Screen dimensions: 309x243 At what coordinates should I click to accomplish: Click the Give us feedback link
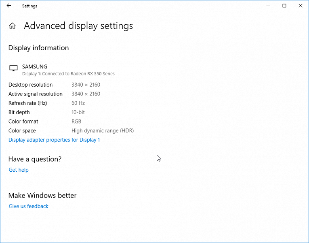[x=29, y=206]
